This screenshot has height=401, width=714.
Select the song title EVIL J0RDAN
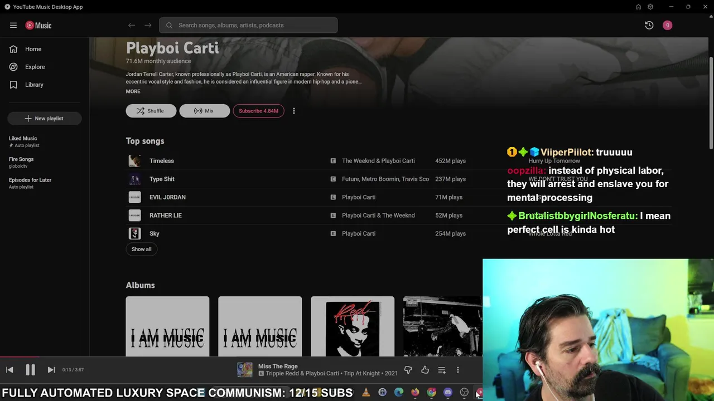point(167,197)
